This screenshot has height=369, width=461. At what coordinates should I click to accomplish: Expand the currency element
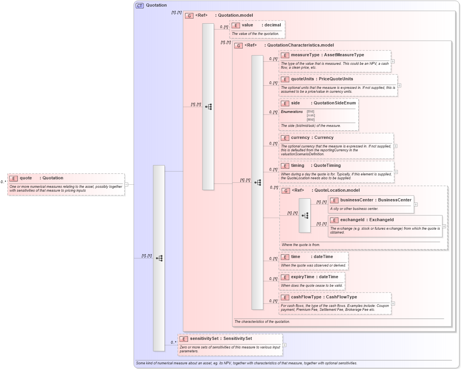(395, 146)
